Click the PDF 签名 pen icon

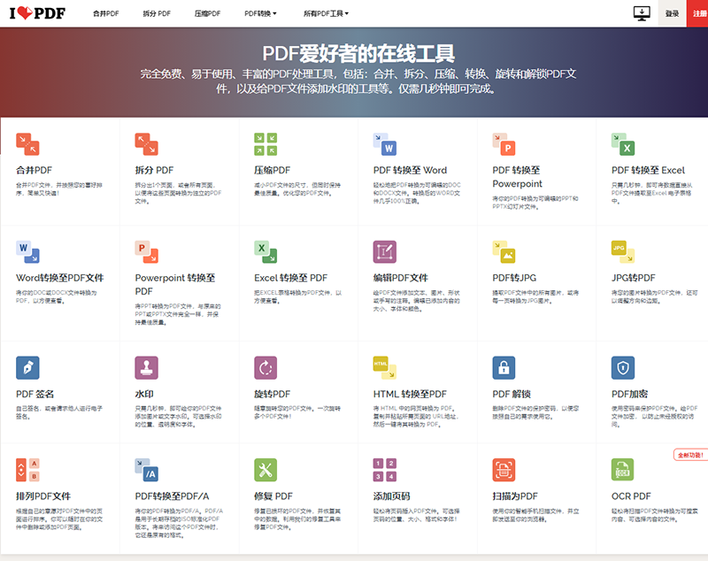27,368
